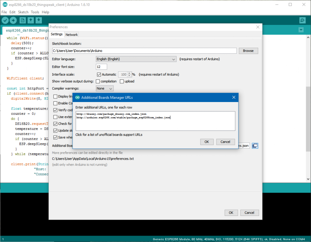Click the Editor font size field

(x=101, y=67)
